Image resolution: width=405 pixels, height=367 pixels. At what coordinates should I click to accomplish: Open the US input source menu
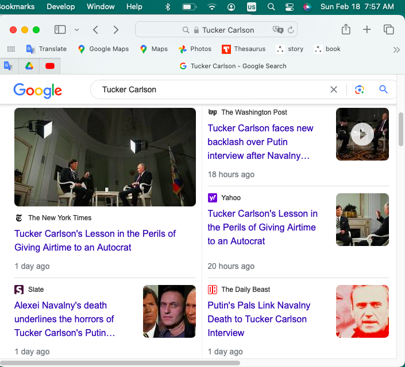coord(252,7)
